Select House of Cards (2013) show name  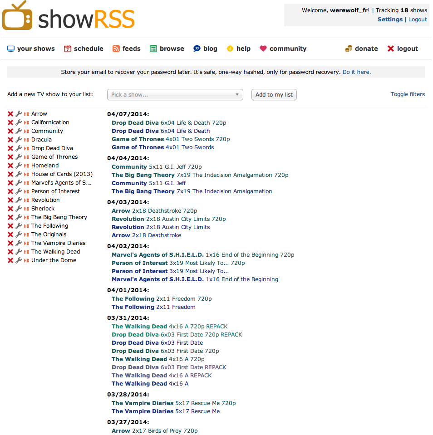[62, 174]
